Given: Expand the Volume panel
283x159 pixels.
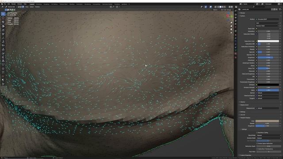Looking at the screenshot, I should point(243,102).
